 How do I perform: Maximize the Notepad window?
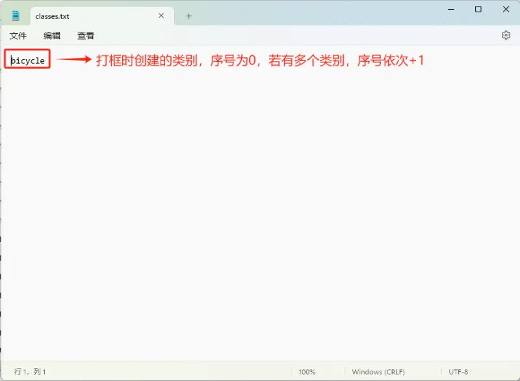[478, 9]
